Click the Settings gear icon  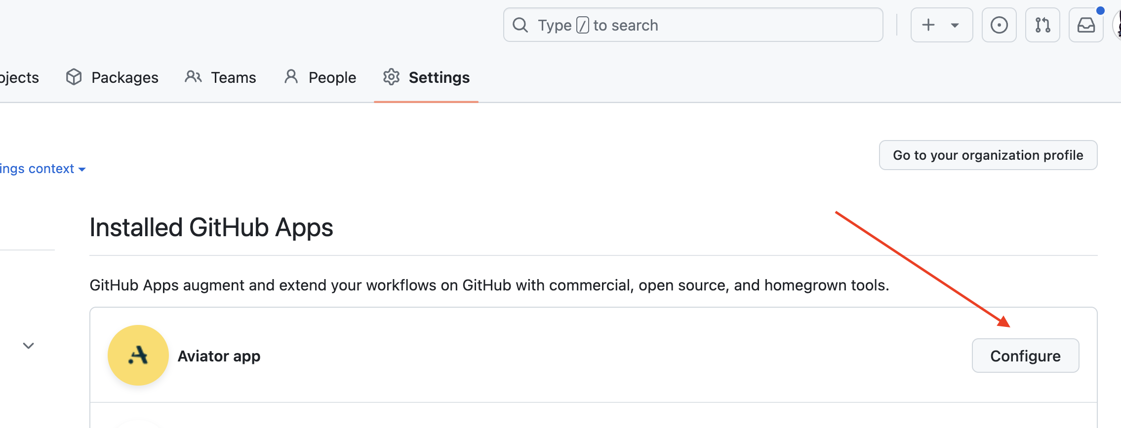tap(391, 77)
